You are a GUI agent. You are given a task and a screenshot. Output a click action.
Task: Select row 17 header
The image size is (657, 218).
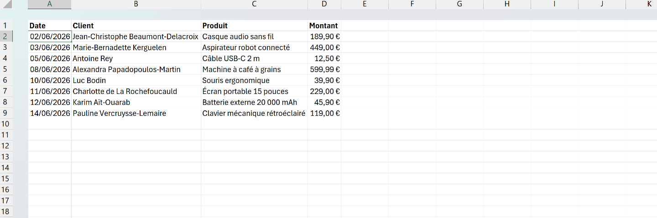click(6, 201)
